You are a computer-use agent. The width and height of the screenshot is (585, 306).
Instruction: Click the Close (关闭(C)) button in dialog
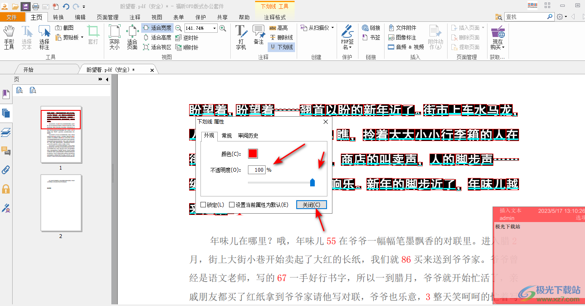coord(311,205)
